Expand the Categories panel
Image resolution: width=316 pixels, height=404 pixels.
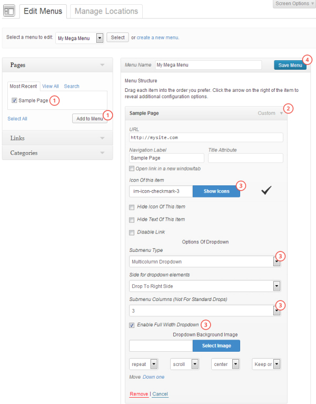coord(102,153)
